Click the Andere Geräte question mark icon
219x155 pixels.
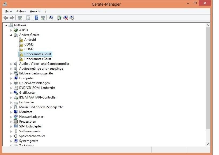16,35
